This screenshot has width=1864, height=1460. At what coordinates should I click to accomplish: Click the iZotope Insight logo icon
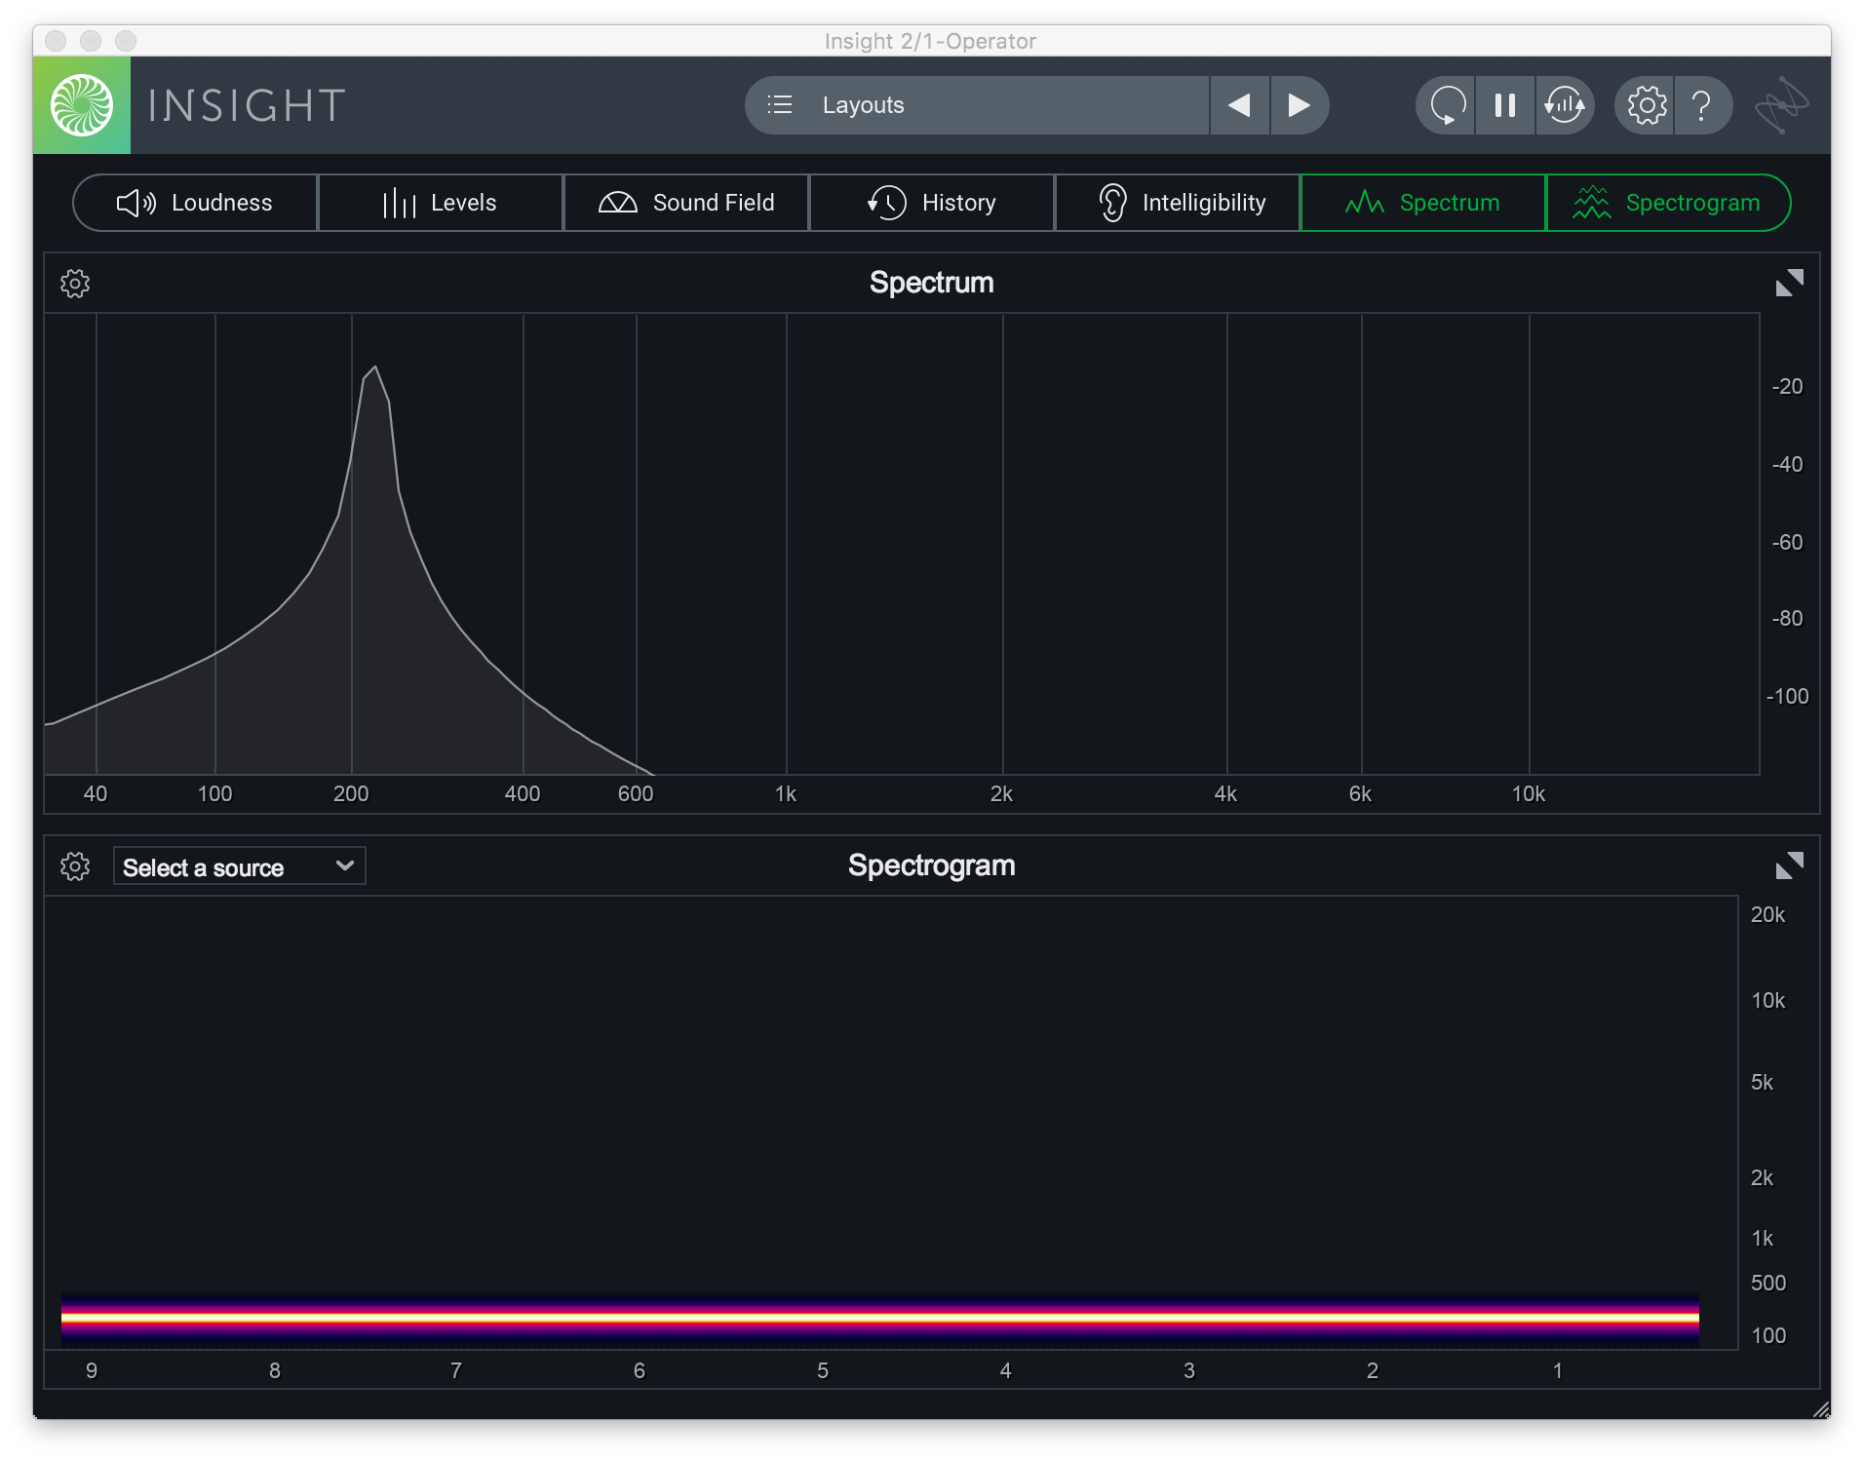coord(82,105)
